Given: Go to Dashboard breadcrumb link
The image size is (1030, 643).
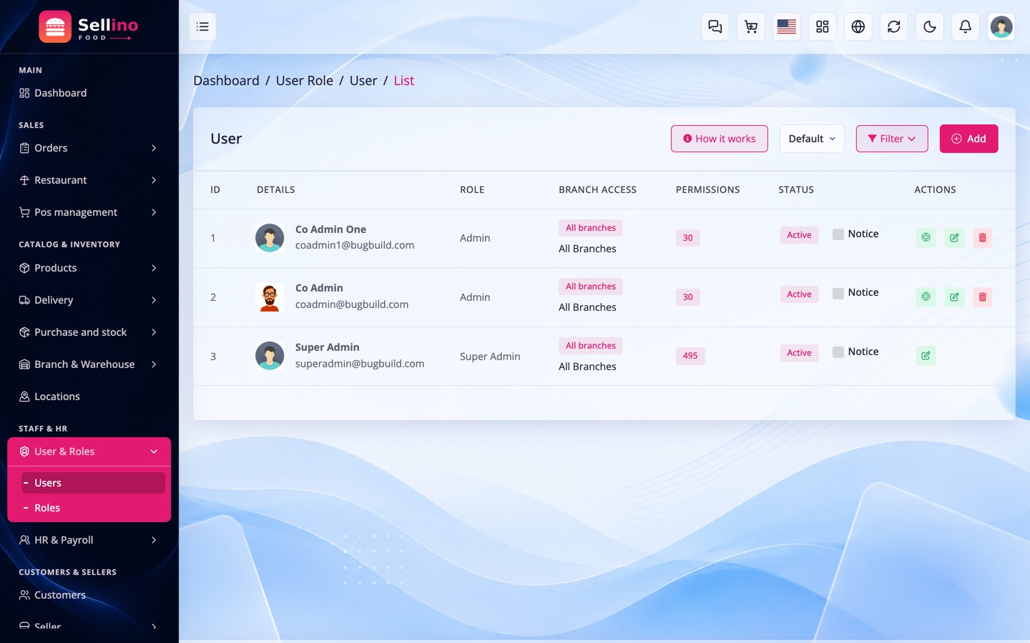Looking at the screenshot, I should (x=226, y=81).
